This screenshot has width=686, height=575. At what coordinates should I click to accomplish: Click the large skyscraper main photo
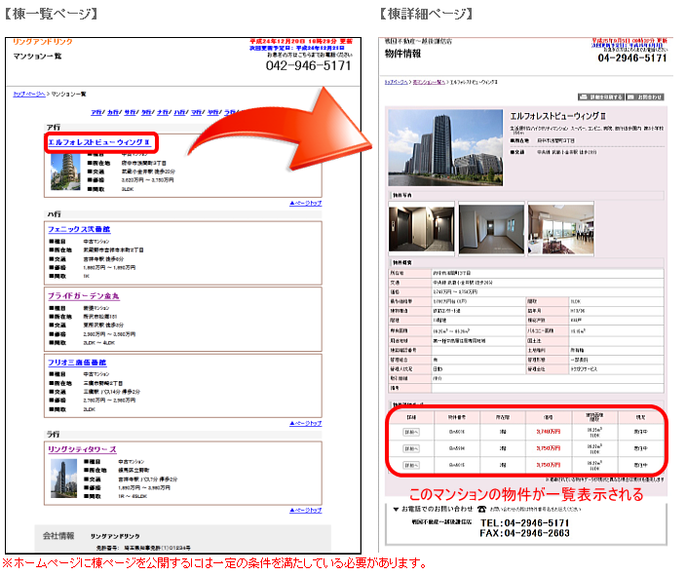pyautogui.click(x=445, y=148)
